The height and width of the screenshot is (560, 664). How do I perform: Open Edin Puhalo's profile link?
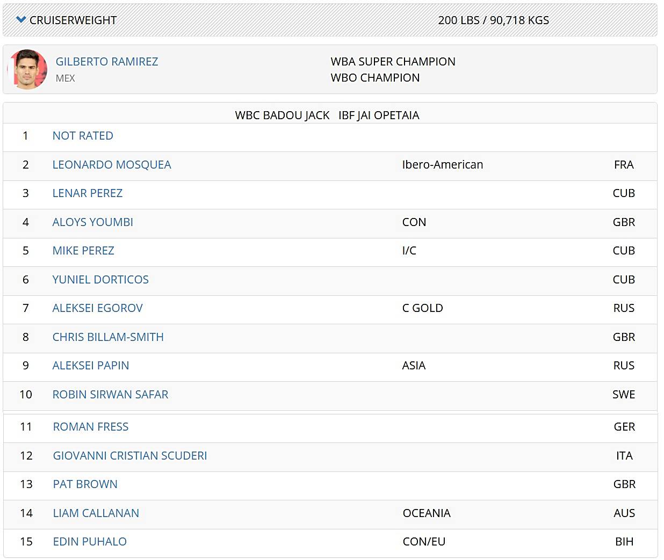point(90,542)
